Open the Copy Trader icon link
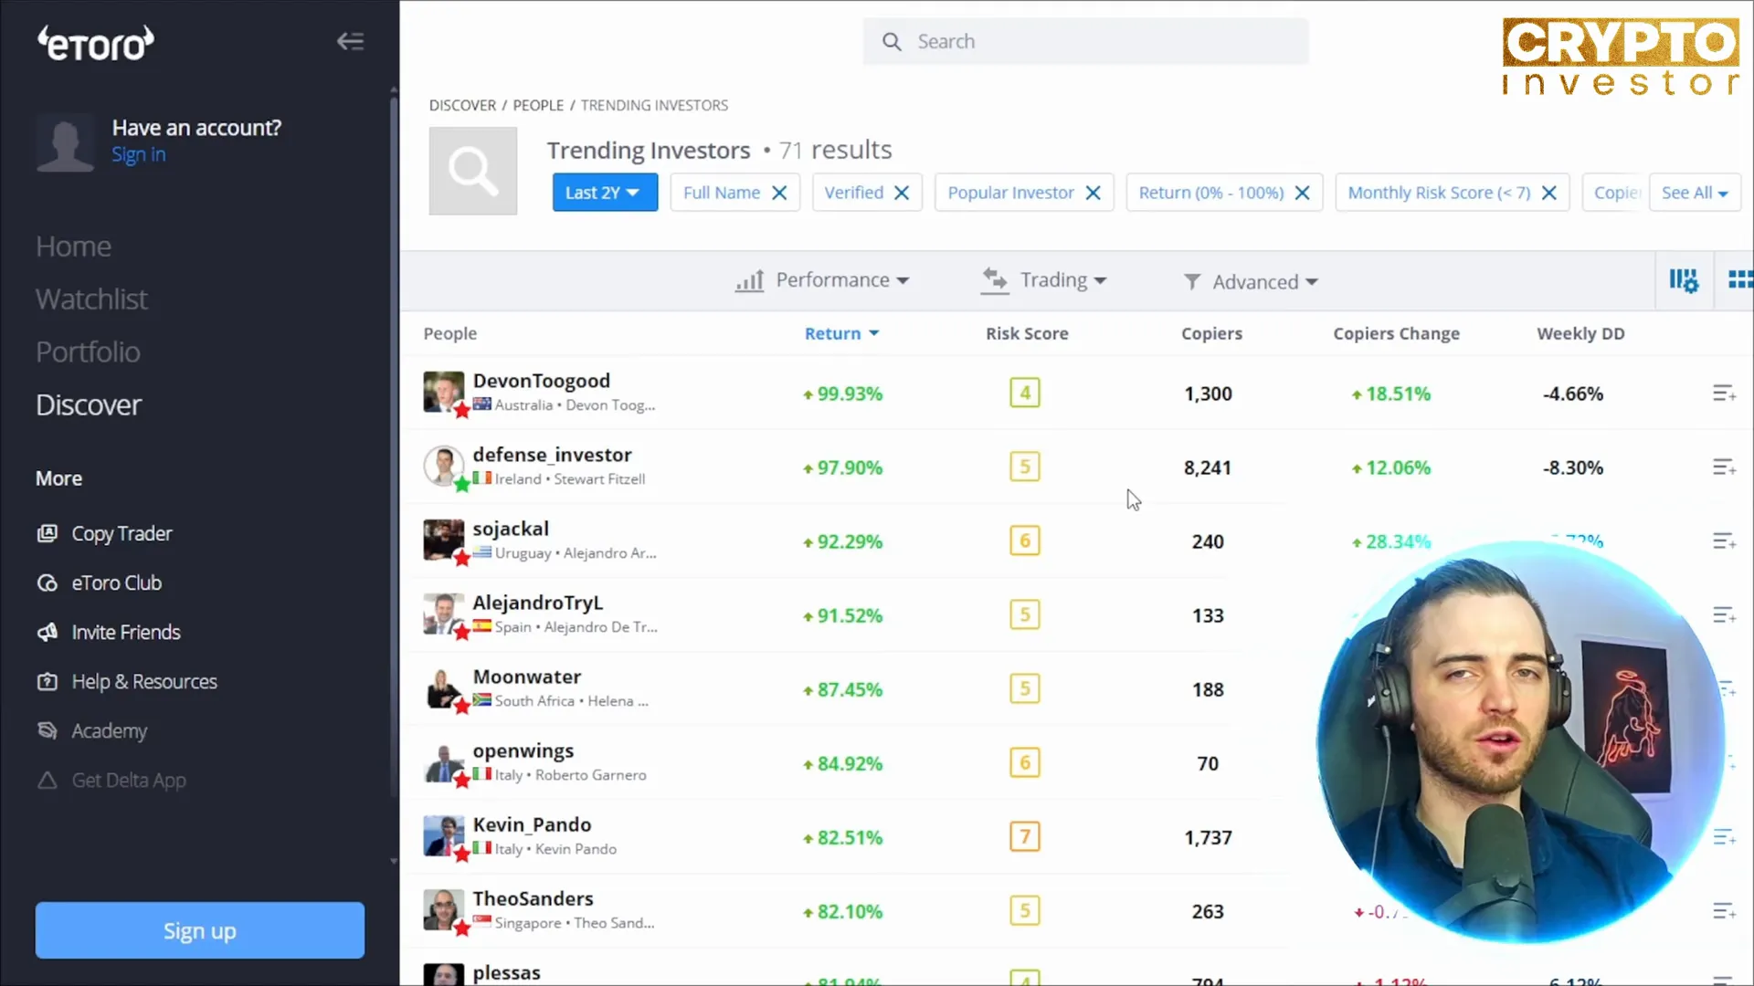 [x=47, y=534]
